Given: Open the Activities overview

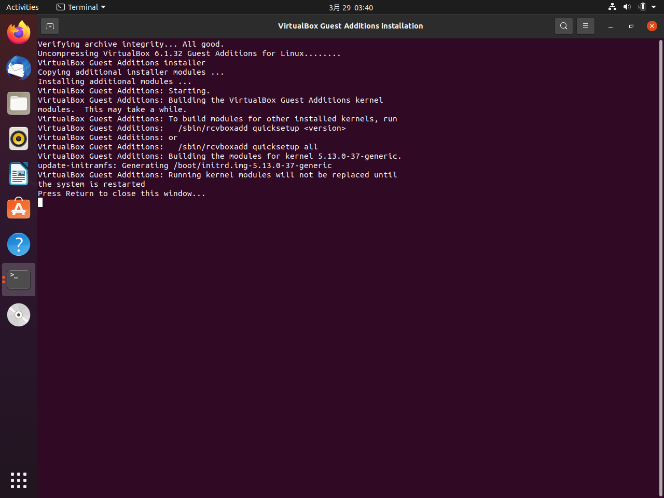Looking at the screenshot, I should (x=22, y=7).
